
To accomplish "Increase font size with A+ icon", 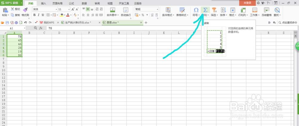I will coord(73,9).
